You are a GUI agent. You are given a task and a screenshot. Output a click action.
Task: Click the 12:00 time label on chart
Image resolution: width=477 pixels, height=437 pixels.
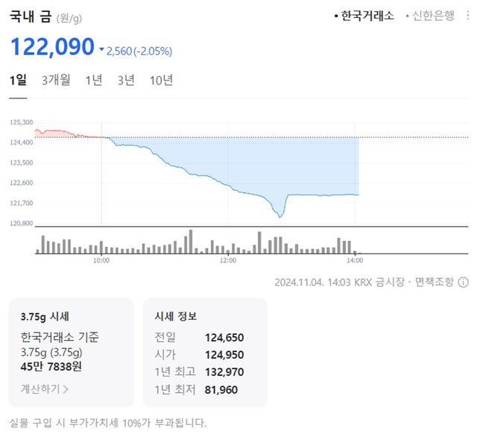(x=228, y=260)
